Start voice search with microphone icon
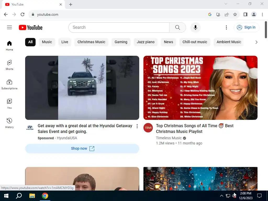Screen dimensions: 268x201 click(195, 27)
